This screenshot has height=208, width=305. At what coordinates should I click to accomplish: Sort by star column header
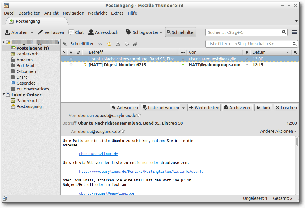pyautogui.click(x=71, y=52)
